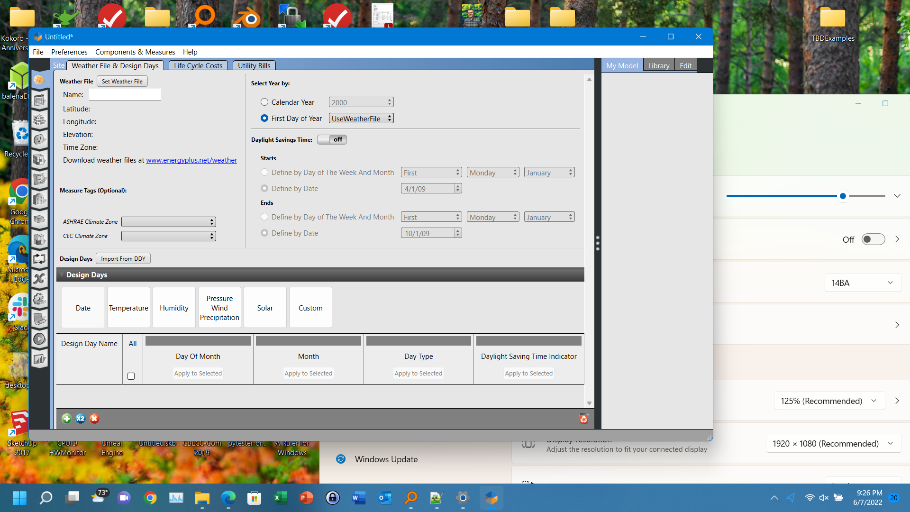Viewport: 910px width, 512px height.
Task: Add new design day with green plus
Action: [67, 419]
